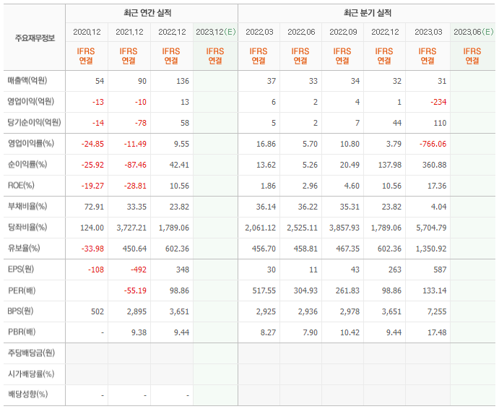This screenshot has height=409, width=499.
Task: Select the net margin value 137.98
Action: coord(389,165)
